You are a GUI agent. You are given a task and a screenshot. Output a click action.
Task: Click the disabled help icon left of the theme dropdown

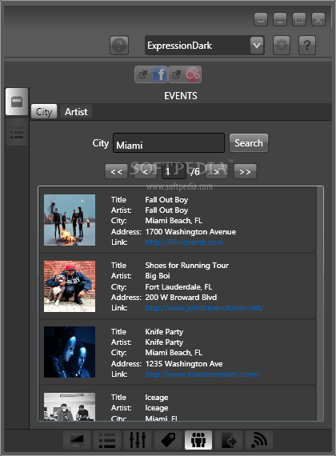(x=119, y=46)
